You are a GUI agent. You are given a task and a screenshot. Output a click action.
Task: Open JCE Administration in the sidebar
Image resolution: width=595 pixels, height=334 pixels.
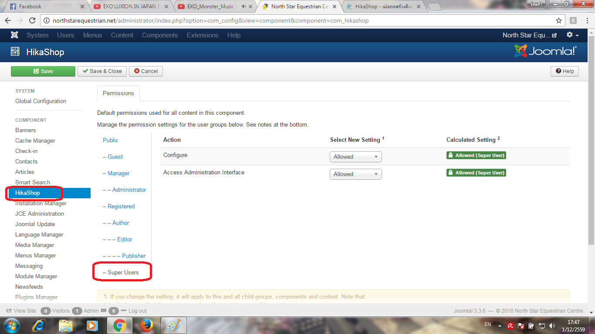click(x=40, y=214)
